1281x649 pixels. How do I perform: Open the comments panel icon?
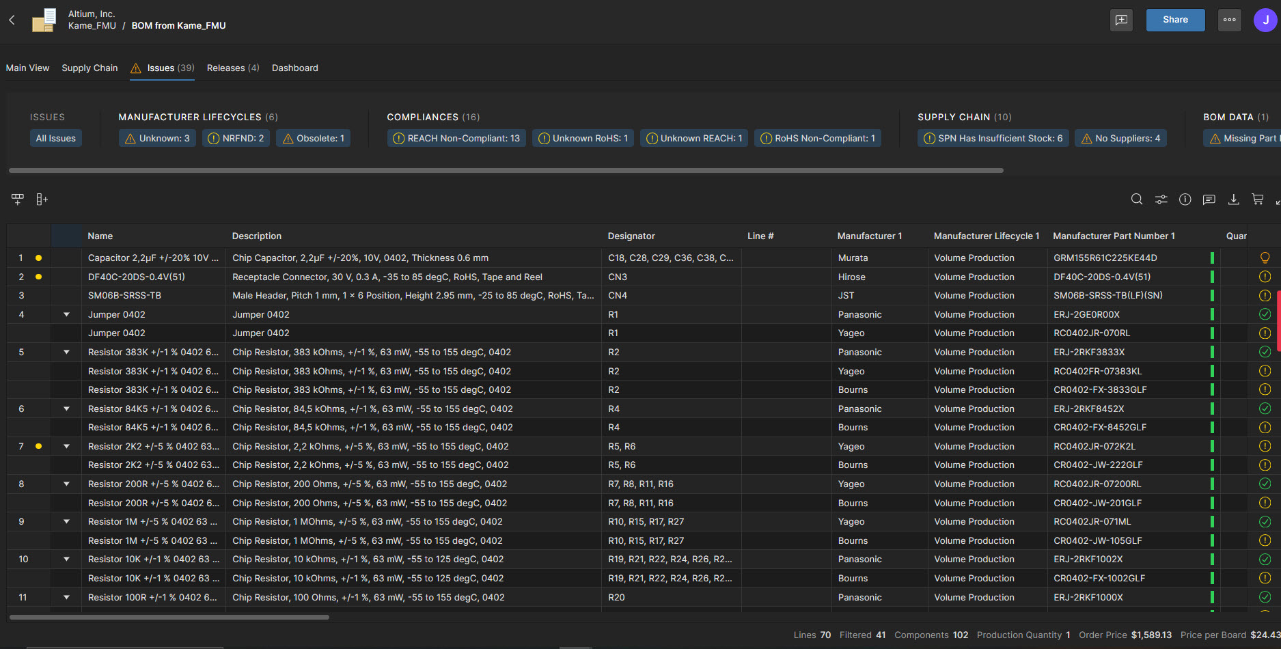(1209, 199)
